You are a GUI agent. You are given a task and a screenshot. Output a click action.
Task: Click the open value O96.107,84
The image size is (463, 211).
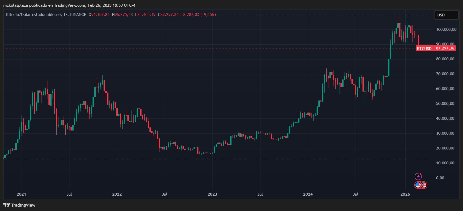99,15
